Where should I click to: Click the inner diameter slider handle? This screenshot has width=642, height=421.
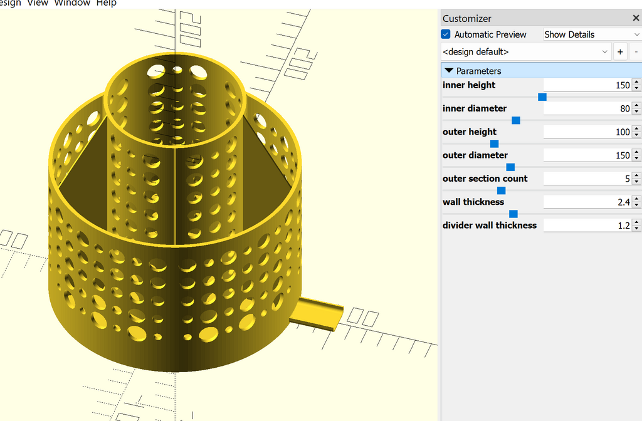click(516, 120)
